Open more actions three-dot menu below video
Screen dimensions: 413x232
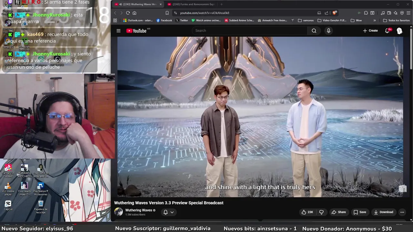coord(402,212)
